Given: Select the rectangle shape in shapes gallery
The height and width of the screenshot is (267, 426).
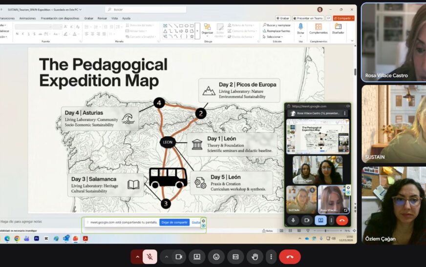Looking at the screenshot, I should [x=181, y=26].
